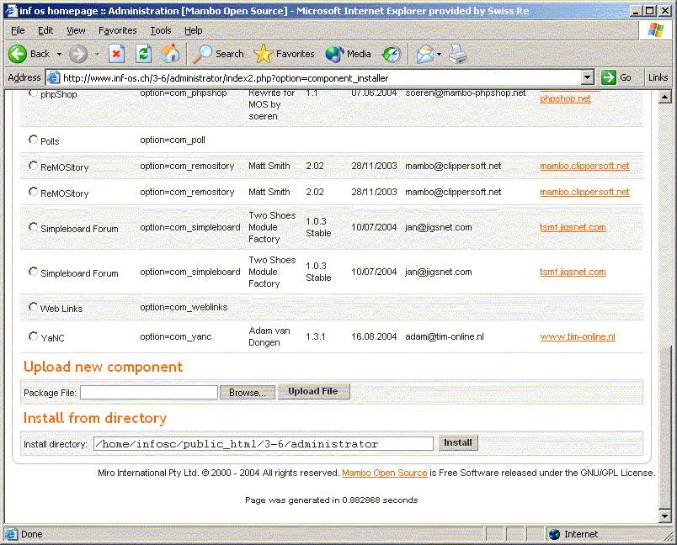Image resolution: width=677 pixels, height=545 pixels.
Task: Open the Media toolbar button
Action: coord(348,54)
